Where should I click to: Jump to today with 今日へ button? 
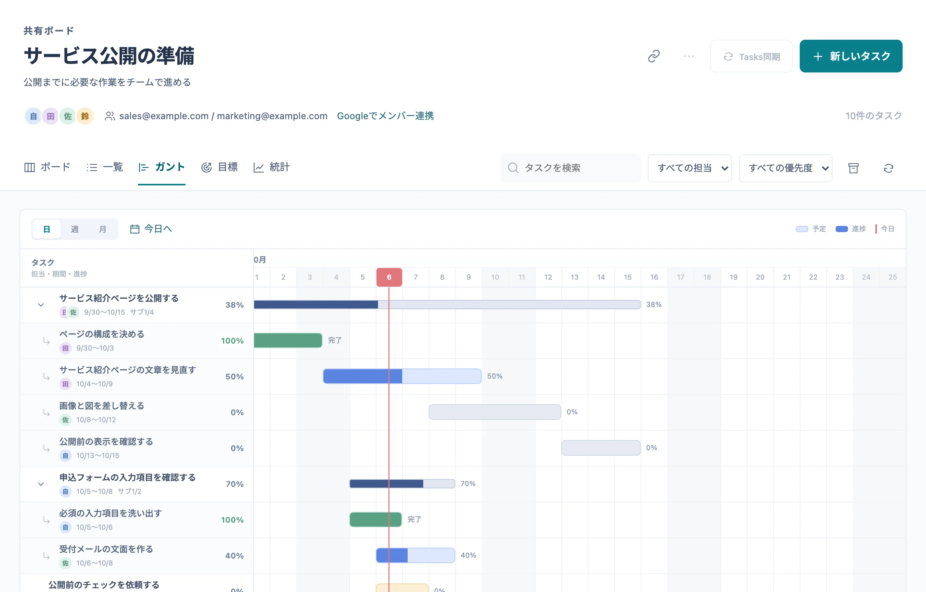[151, 229]
